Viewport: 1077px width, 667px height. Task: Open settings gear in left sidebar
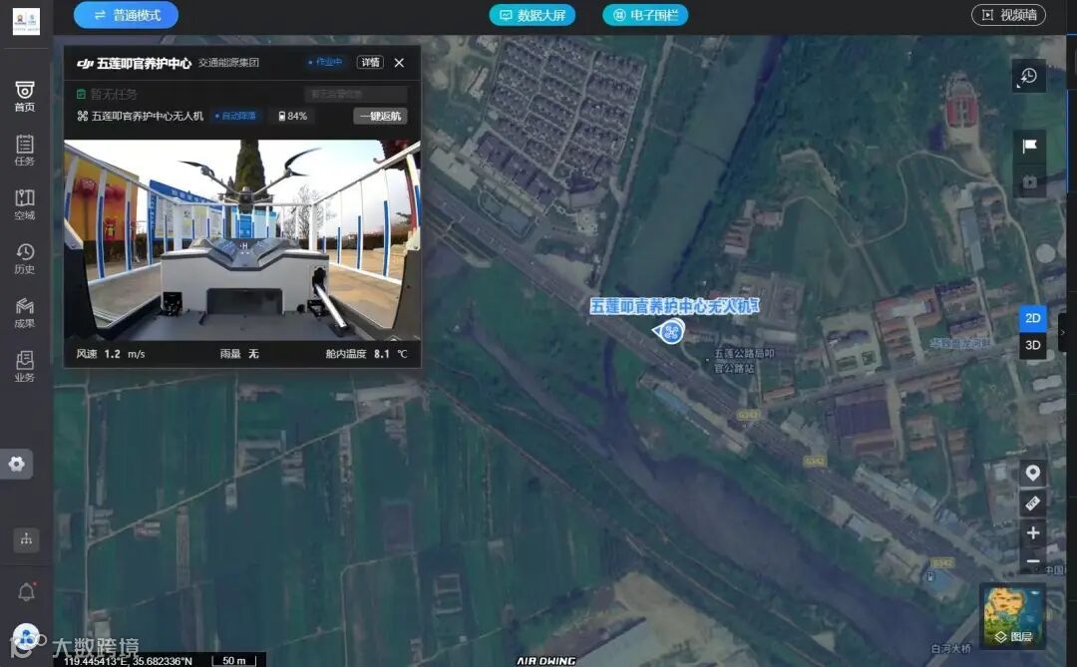17,464
